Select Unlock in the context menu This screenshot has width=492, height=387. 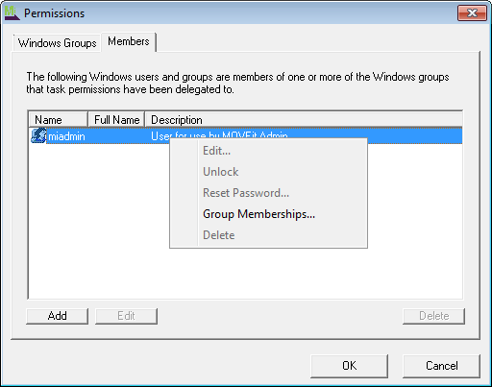pos(221,172)
